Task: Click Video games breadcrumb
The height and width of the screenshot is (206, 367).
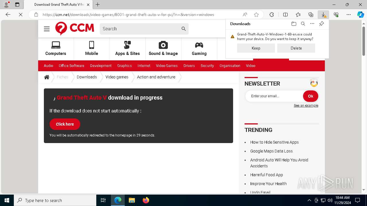Action: [x=117, y=77]
